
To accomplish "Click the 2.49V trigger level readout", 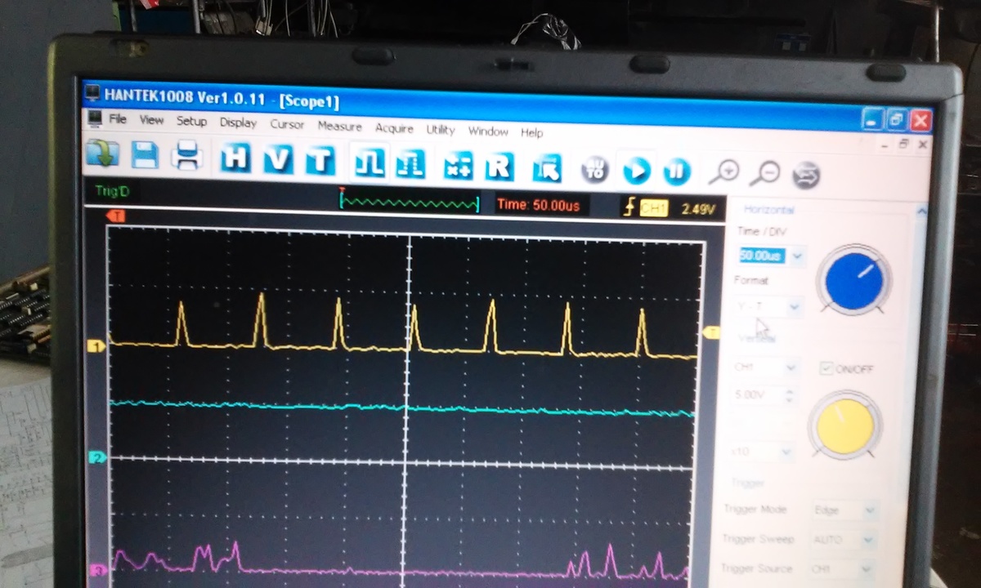I will point(697,210).
